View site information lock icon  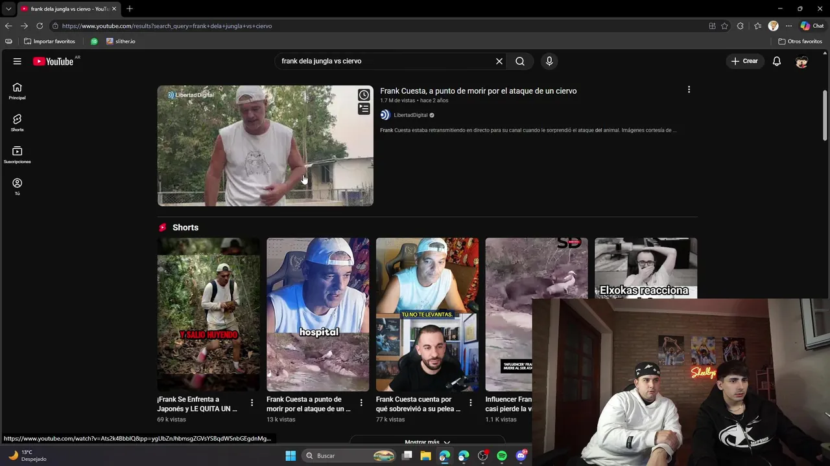click(x=56, y=26)
